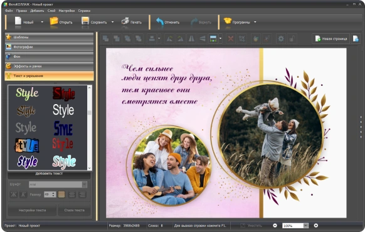Select the crop tool icon
Screen dimensions: 365x232
click(x=242, y=38)
